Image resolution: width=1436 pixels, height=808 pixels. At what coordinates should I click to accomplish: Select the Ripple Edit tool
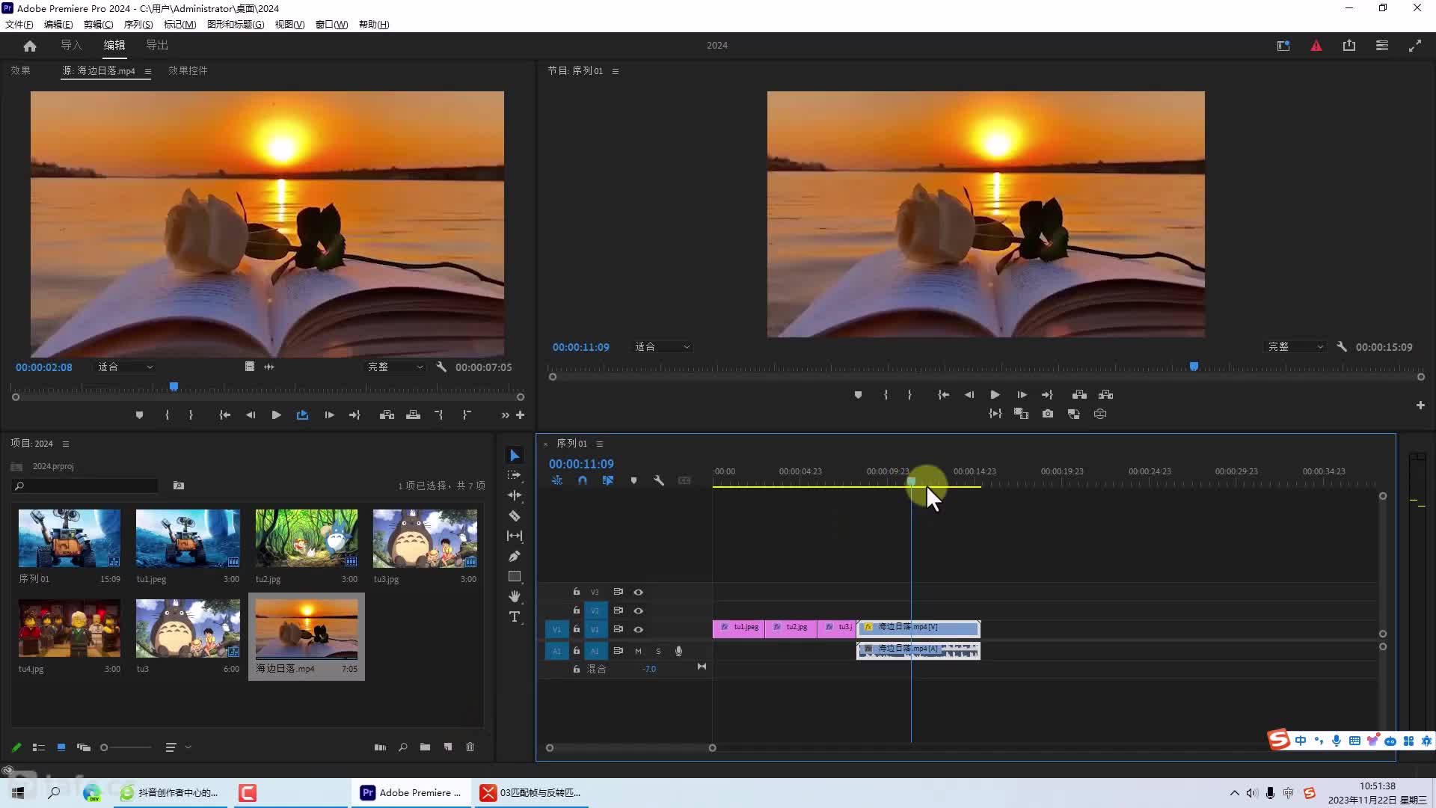pos(515,495)
